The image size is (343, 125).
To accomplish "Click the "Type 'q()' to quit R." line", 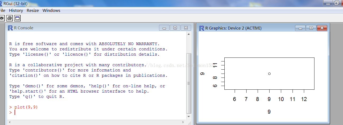I will click(37, 97).
